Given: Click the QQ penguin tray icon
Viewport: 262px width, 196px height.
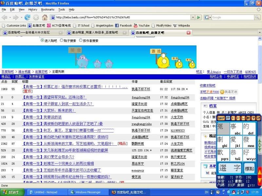Looking at the screenshot, I should [x=234, y=192].
